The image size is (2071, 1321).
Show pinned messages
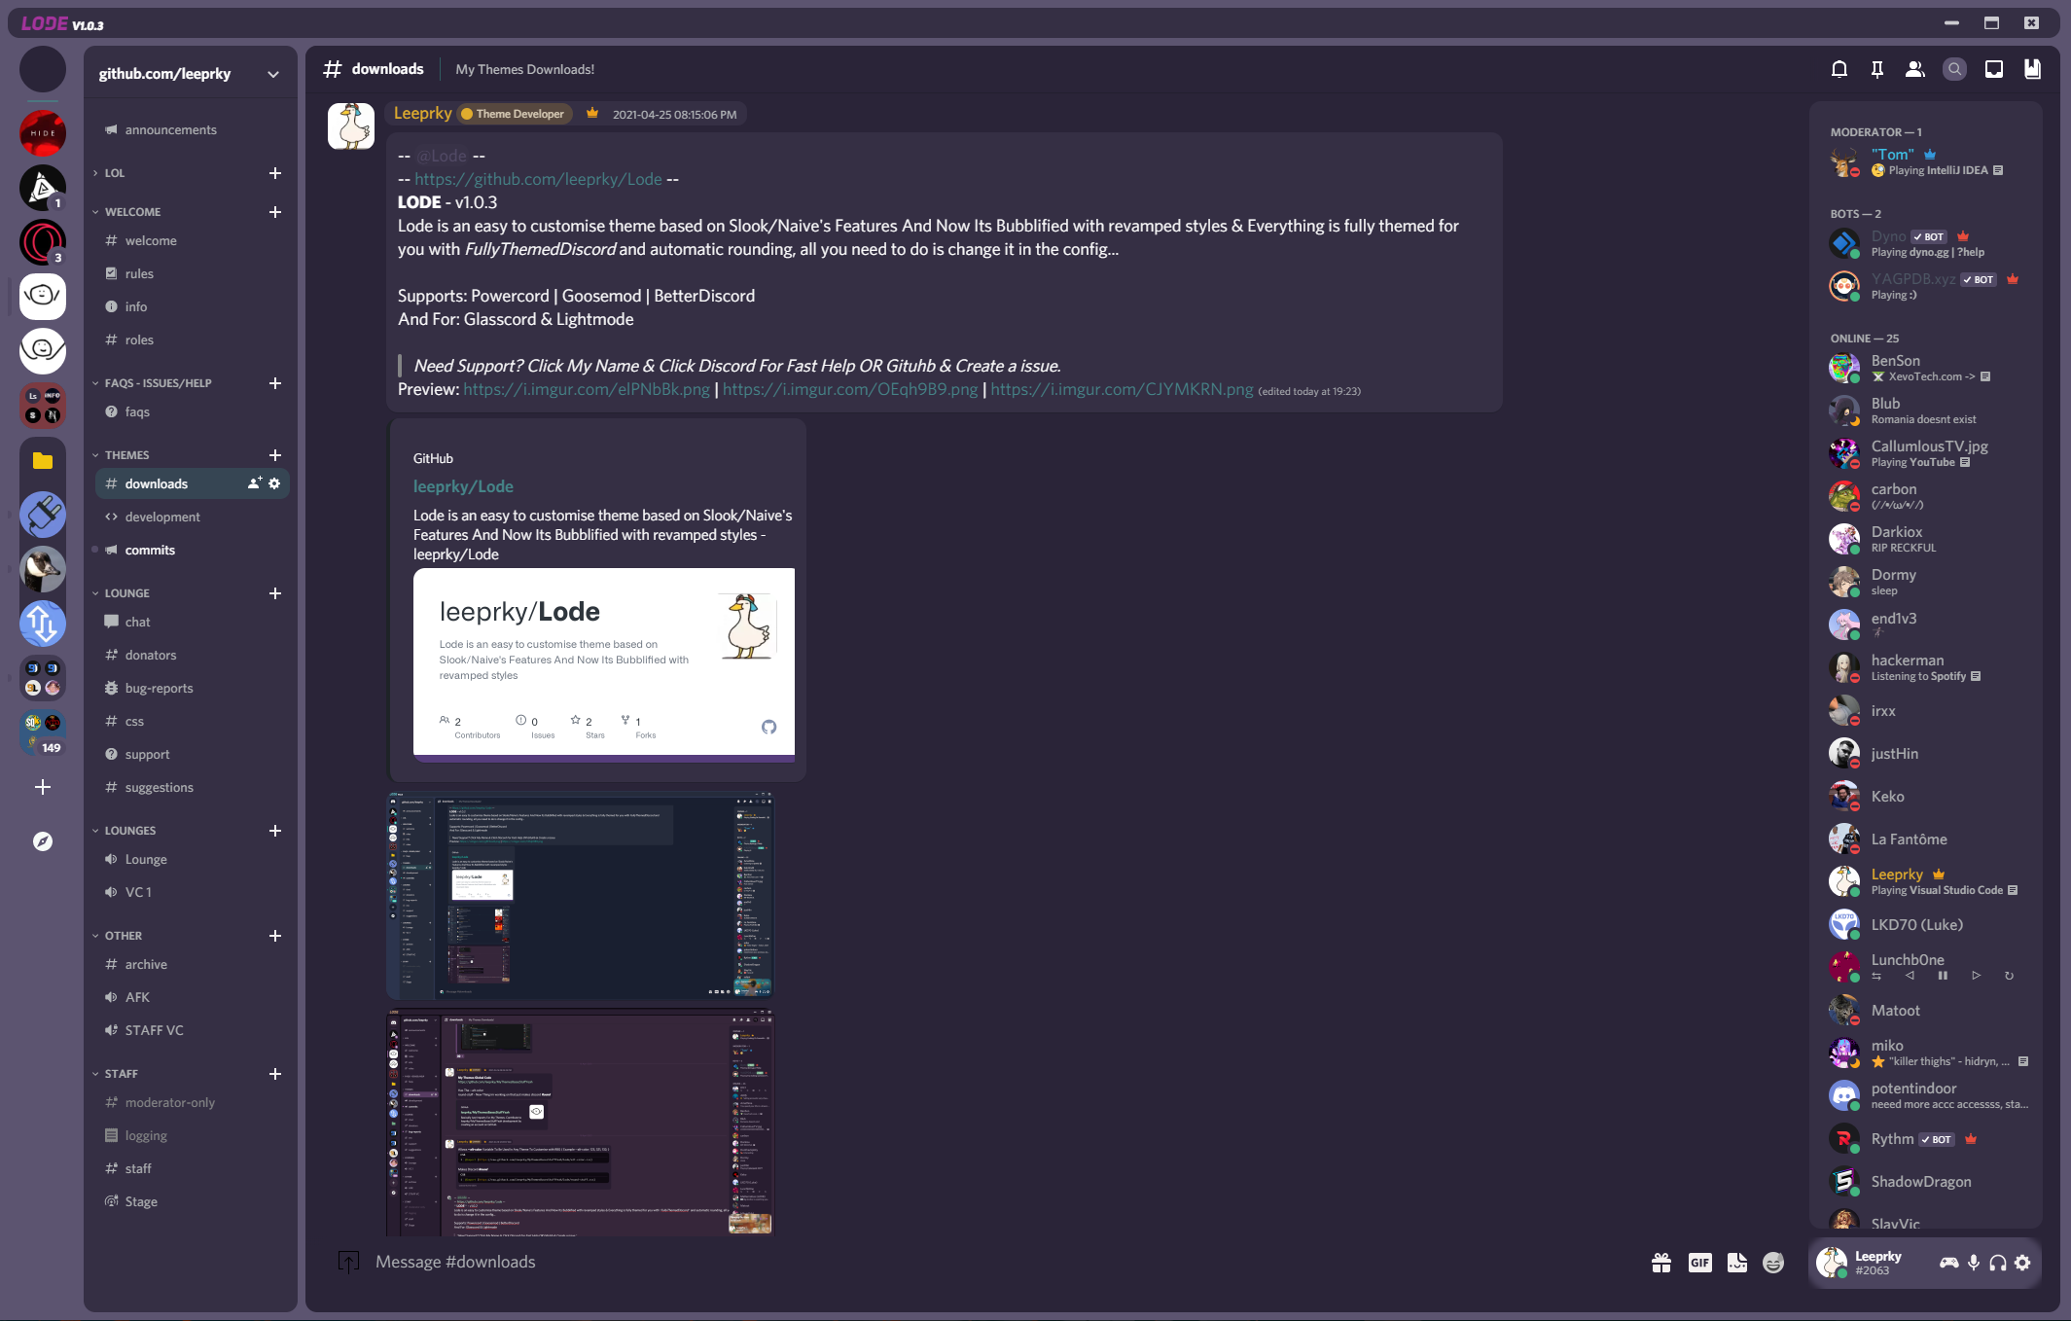[1876, 69]
